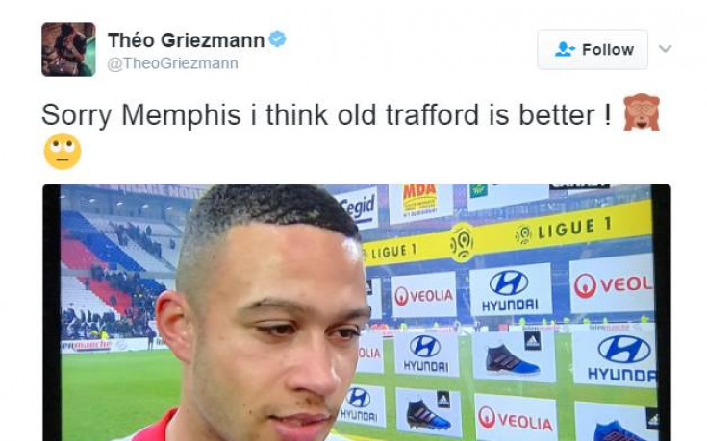Open Théo Griezmann's profile avatar
This screenshot has height=441, width=707.
tap(68, 50)
